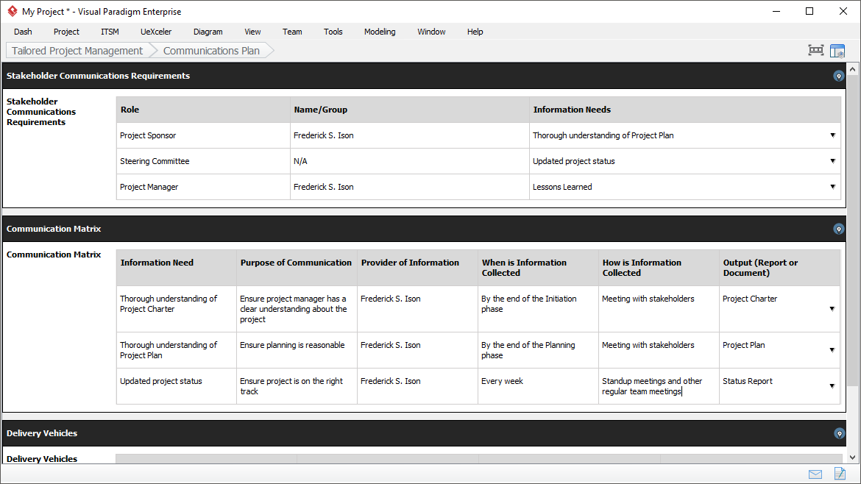
Task: Open the Team menu
Action: coord(292,32)
